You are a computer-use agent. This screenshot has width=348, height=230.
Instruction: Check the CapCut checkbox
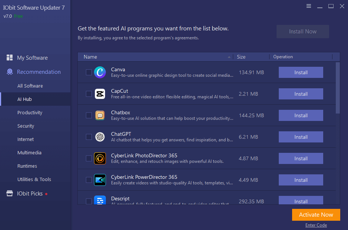click(88, 94)
